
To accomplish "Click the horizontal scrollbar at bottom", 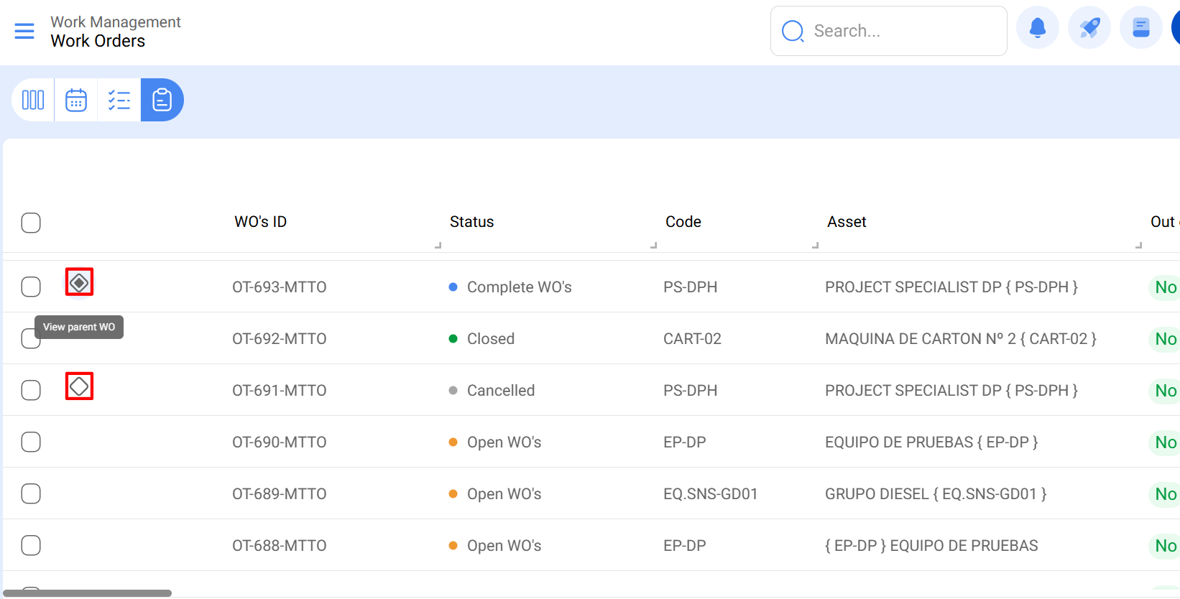I will click(87, 593).
